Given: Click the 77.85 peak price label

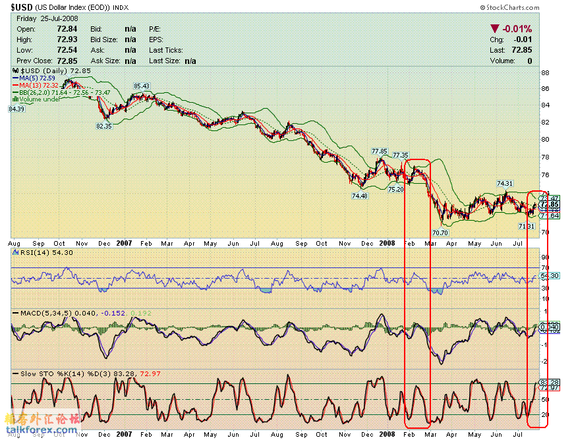Looking at the screenshot, I should (x=379, y=151).
